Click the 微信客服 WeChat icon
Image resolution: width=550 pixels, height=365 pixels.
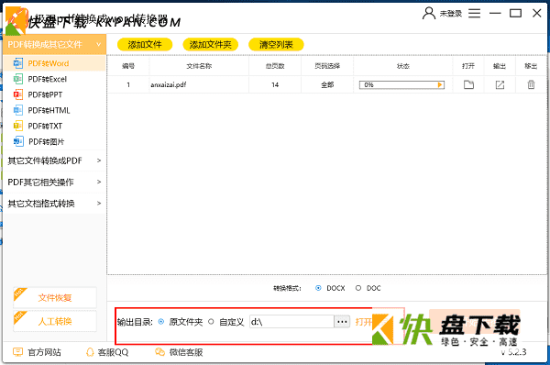click(x=159, y=352)
